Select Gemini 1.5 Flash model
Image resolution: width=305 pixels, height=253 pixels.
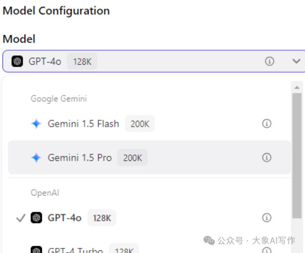pyautogui.click(x=149, y=123)
